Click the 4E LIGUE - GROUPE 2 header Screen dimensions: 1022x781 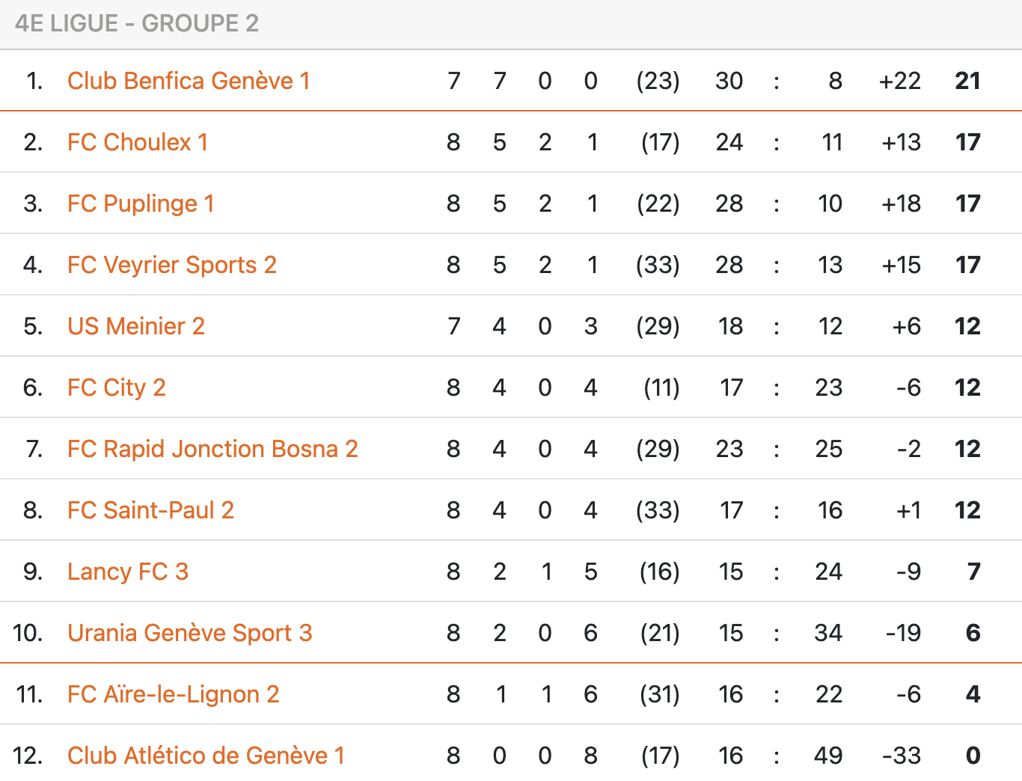click(137, 23)
